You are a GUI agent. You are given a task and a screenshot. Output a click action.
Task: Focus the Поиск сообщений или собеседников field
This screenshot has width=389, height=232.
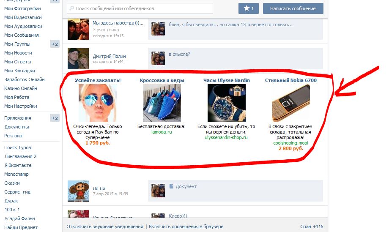[140, 8]
